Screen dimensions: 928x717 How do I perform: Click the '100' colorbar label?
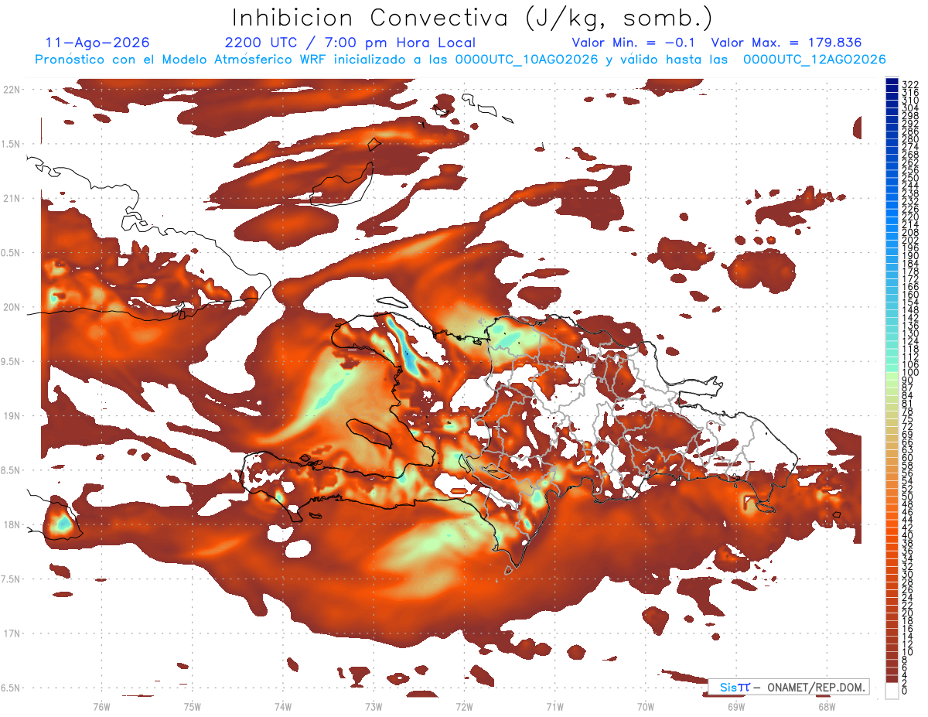[910, 373]
